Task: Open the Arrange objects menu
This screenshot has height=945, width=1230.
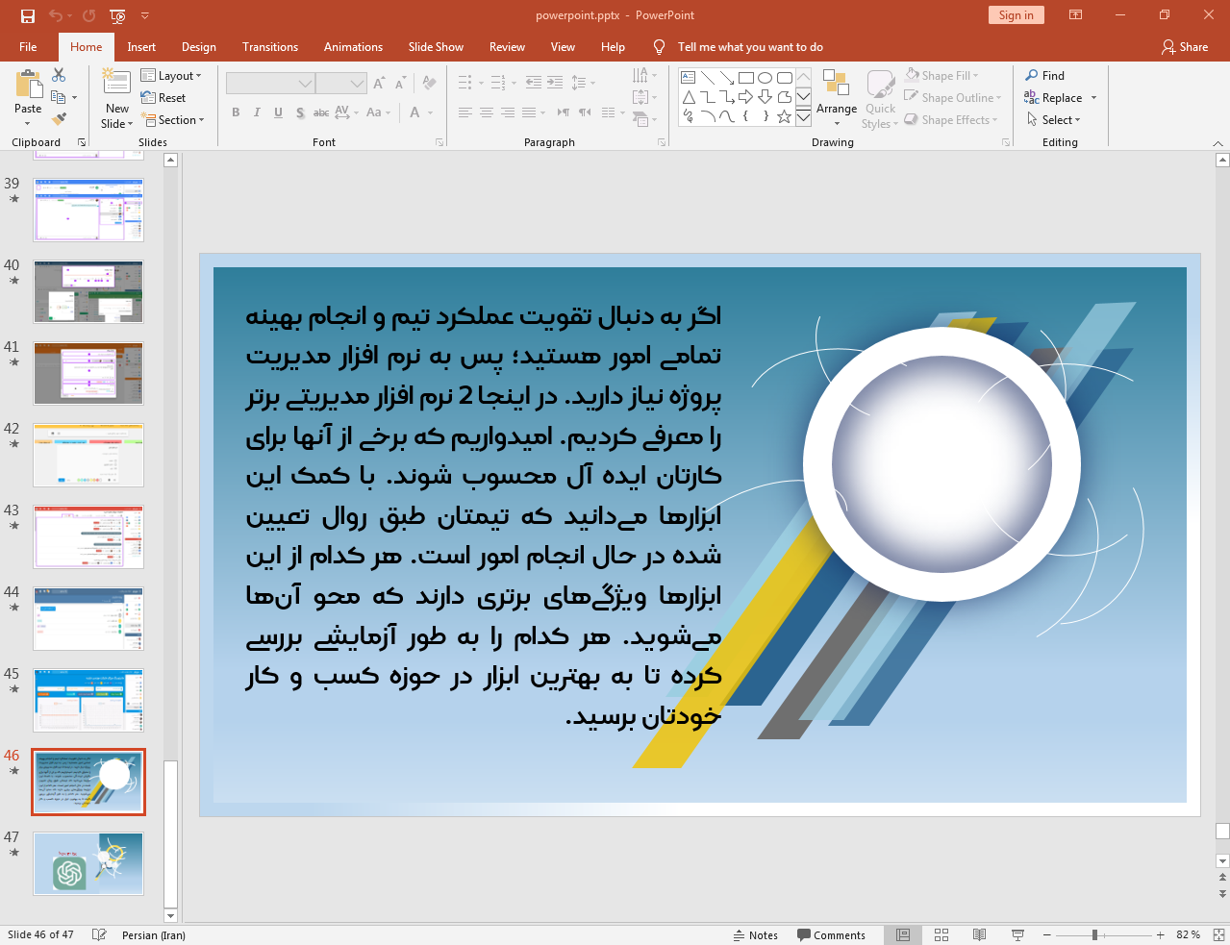Action: pos(837,99)
